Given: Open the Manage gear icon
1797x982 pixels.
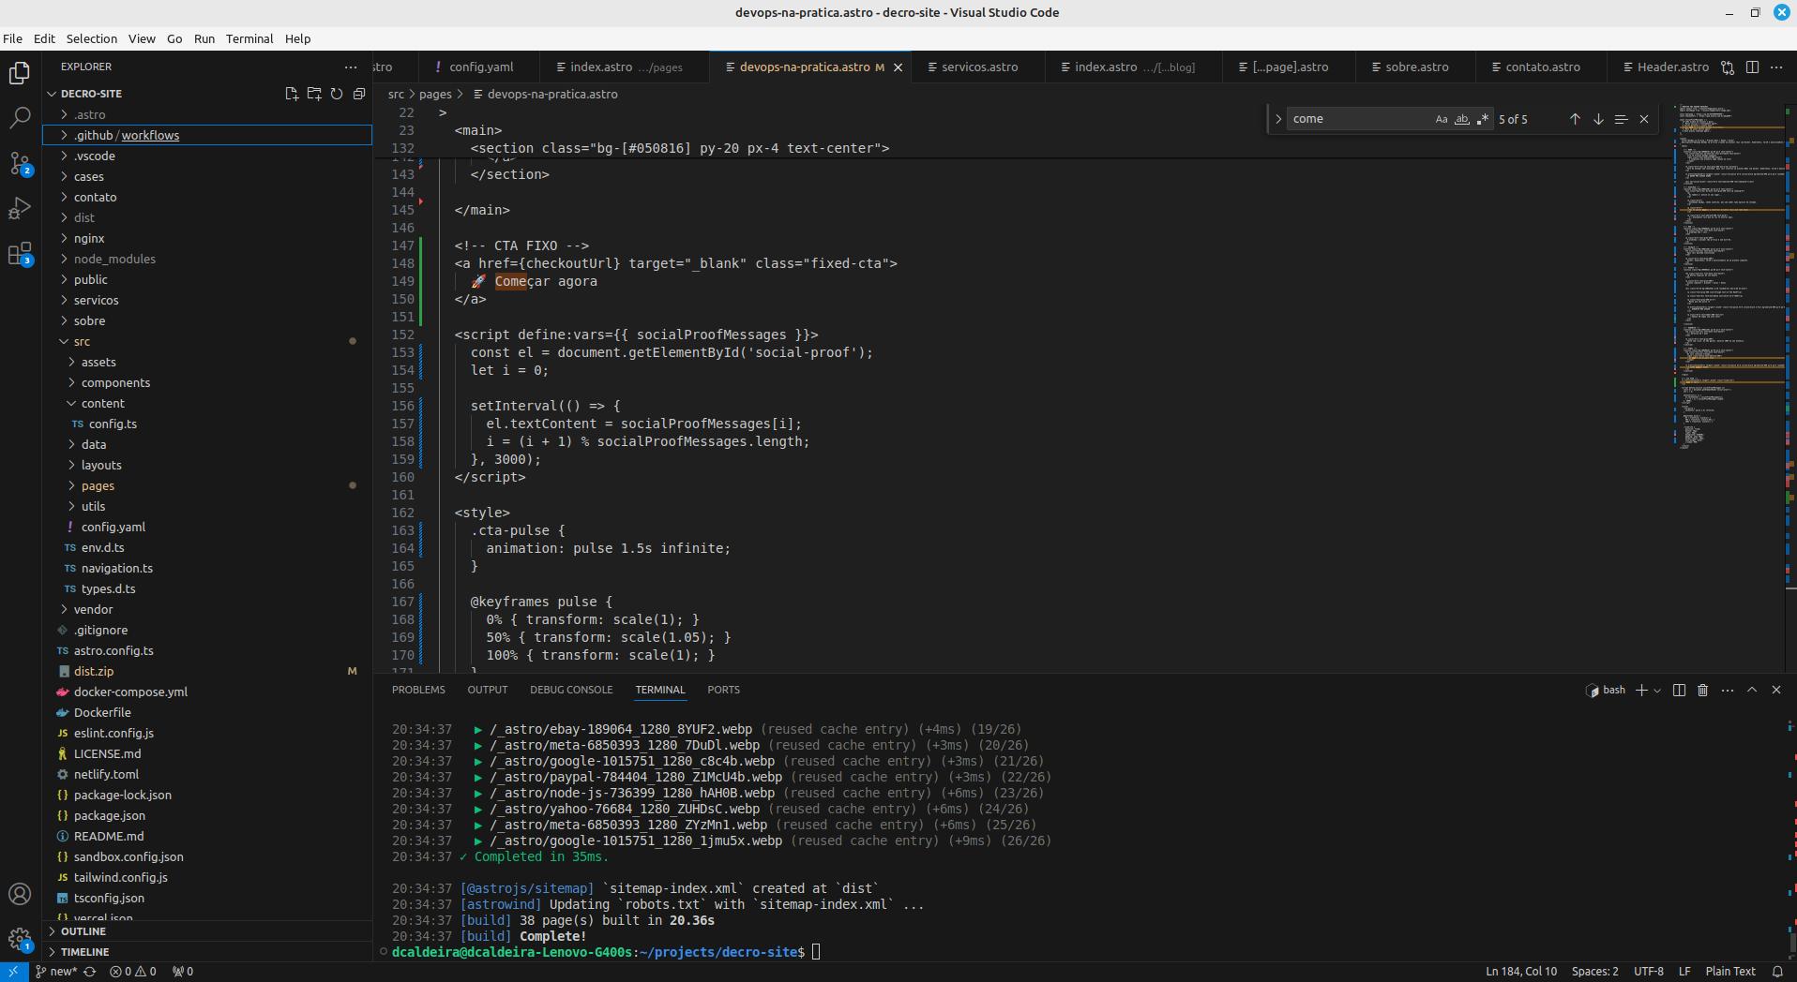Looking at the screenshot, I should point(20,939).
